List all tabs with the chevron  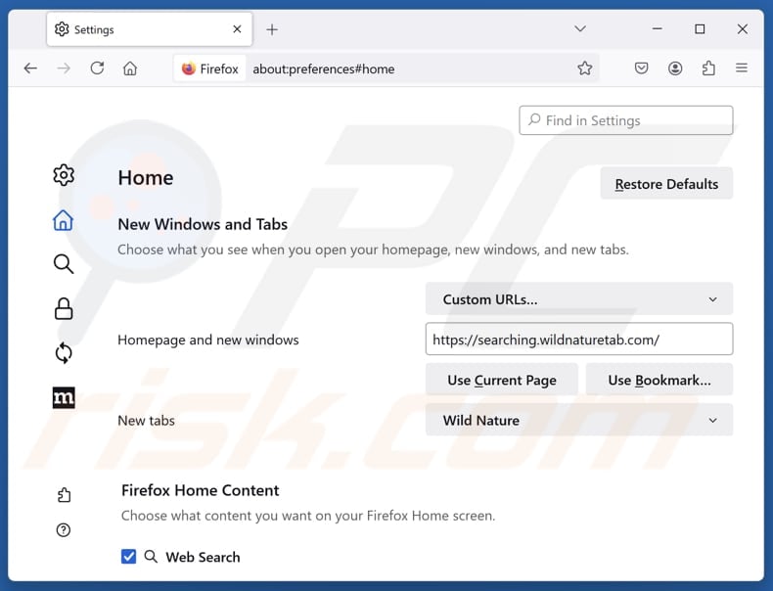(x=580, y=28)
